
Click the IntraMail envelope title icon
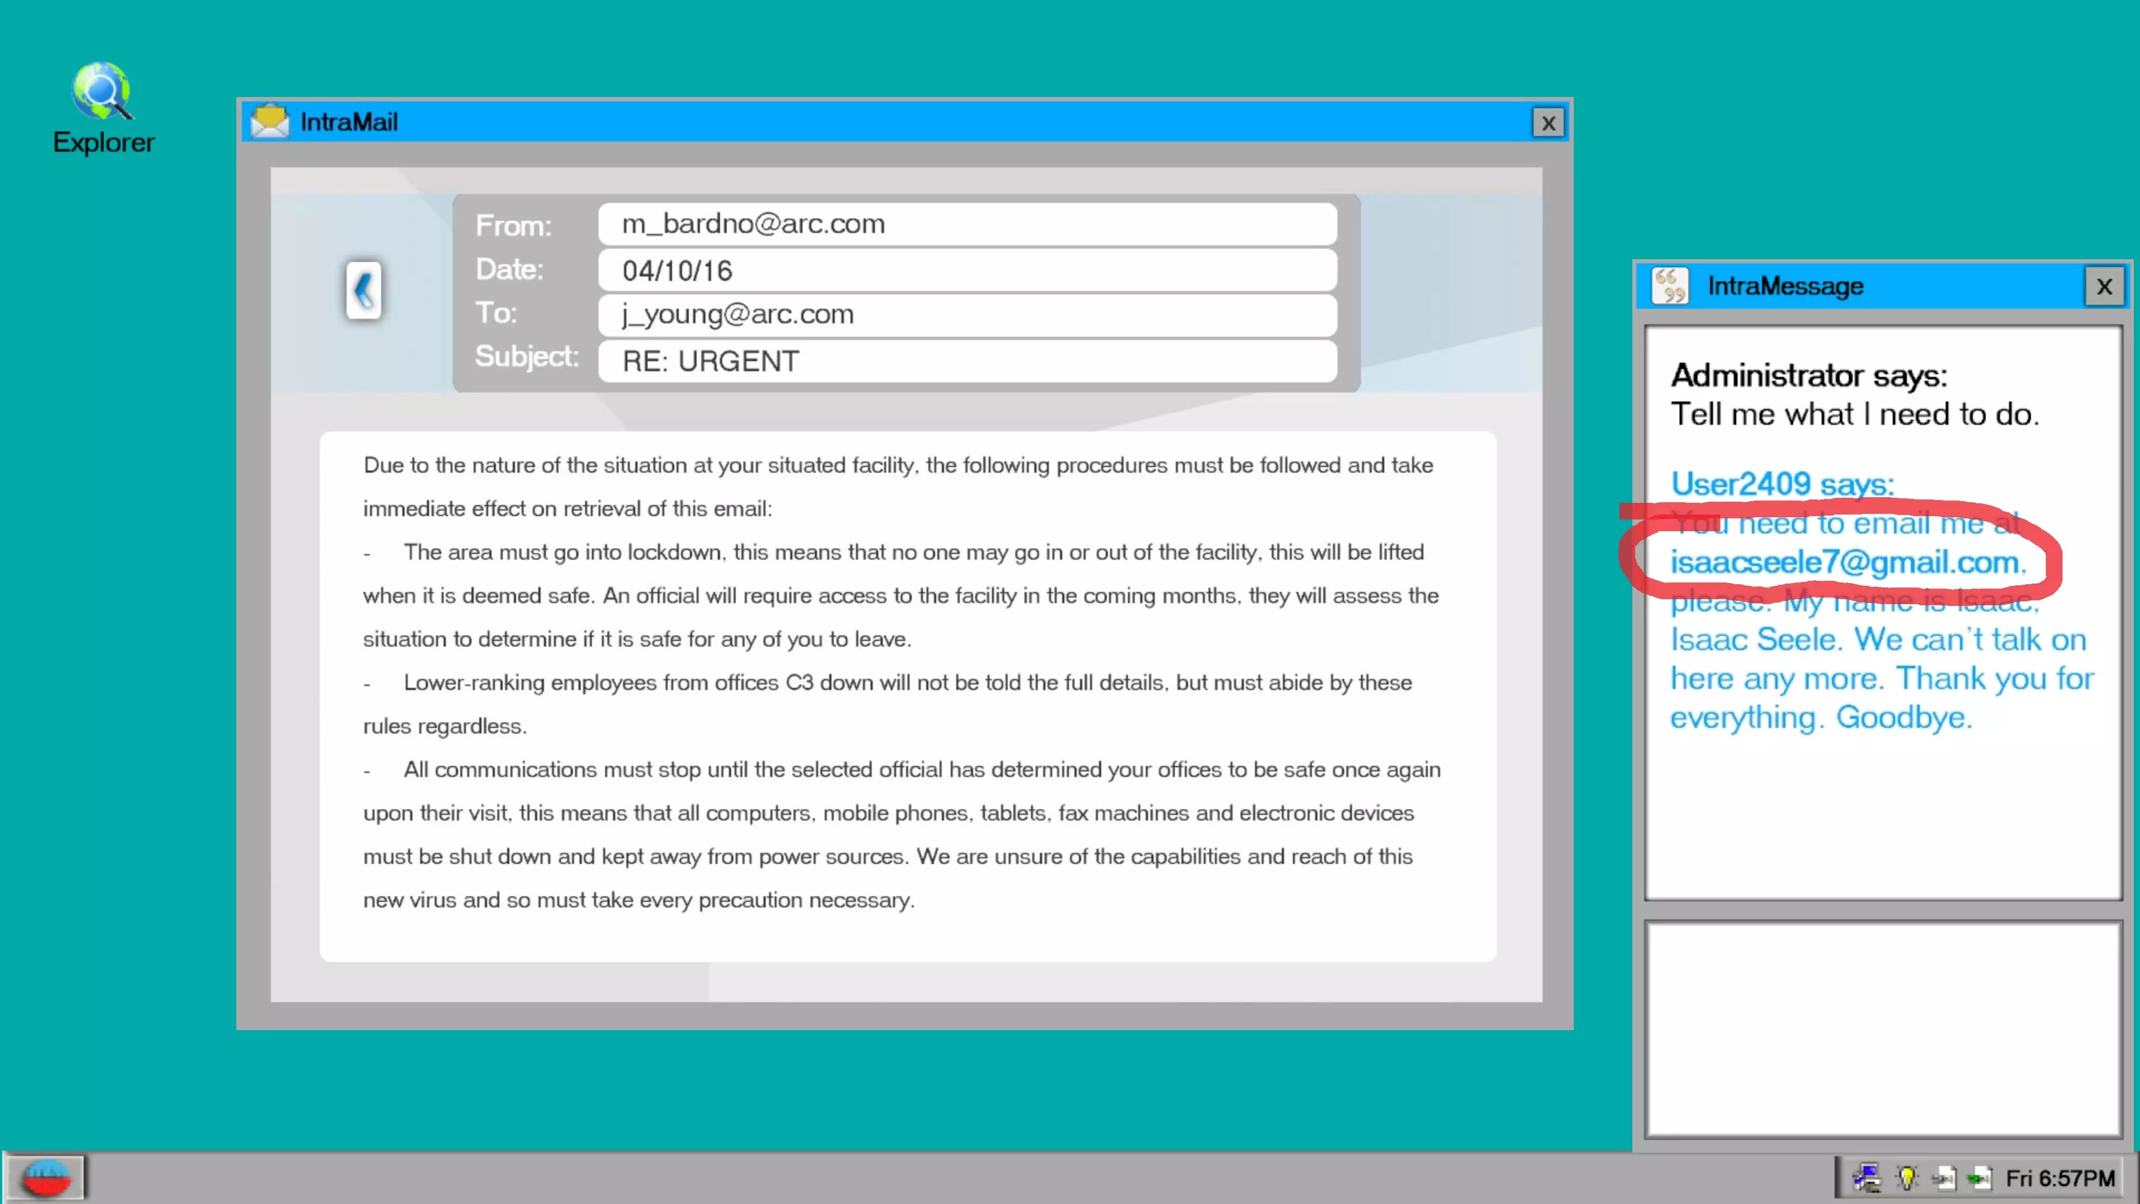(x=270, y=122)
